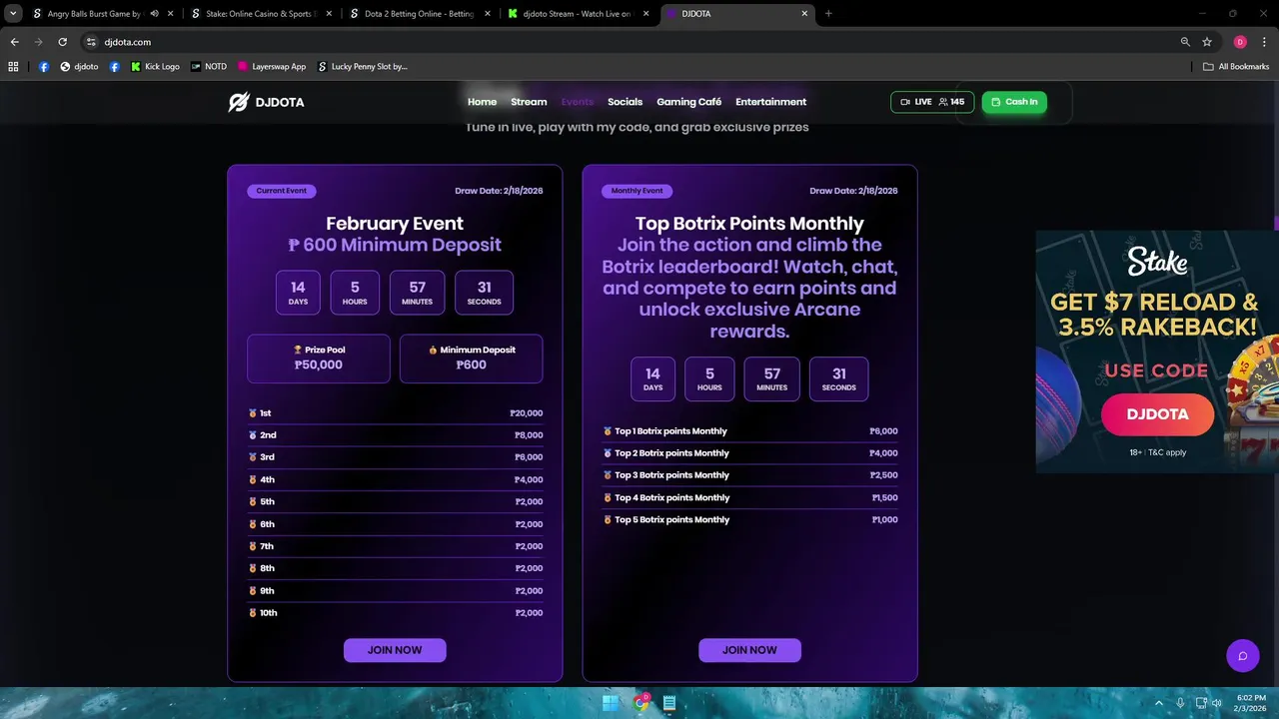Close the DJDOTA browser tab
This screenshot has height=719, width=1279.
pyautogui.click(x=805, y=14)
